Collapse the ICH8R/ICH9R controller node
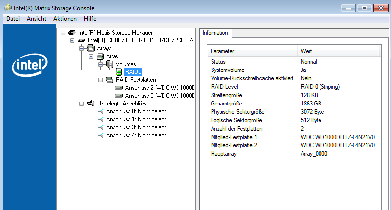Image resolution: width=391 pixels, height=210 pixels. click(72, 40)
